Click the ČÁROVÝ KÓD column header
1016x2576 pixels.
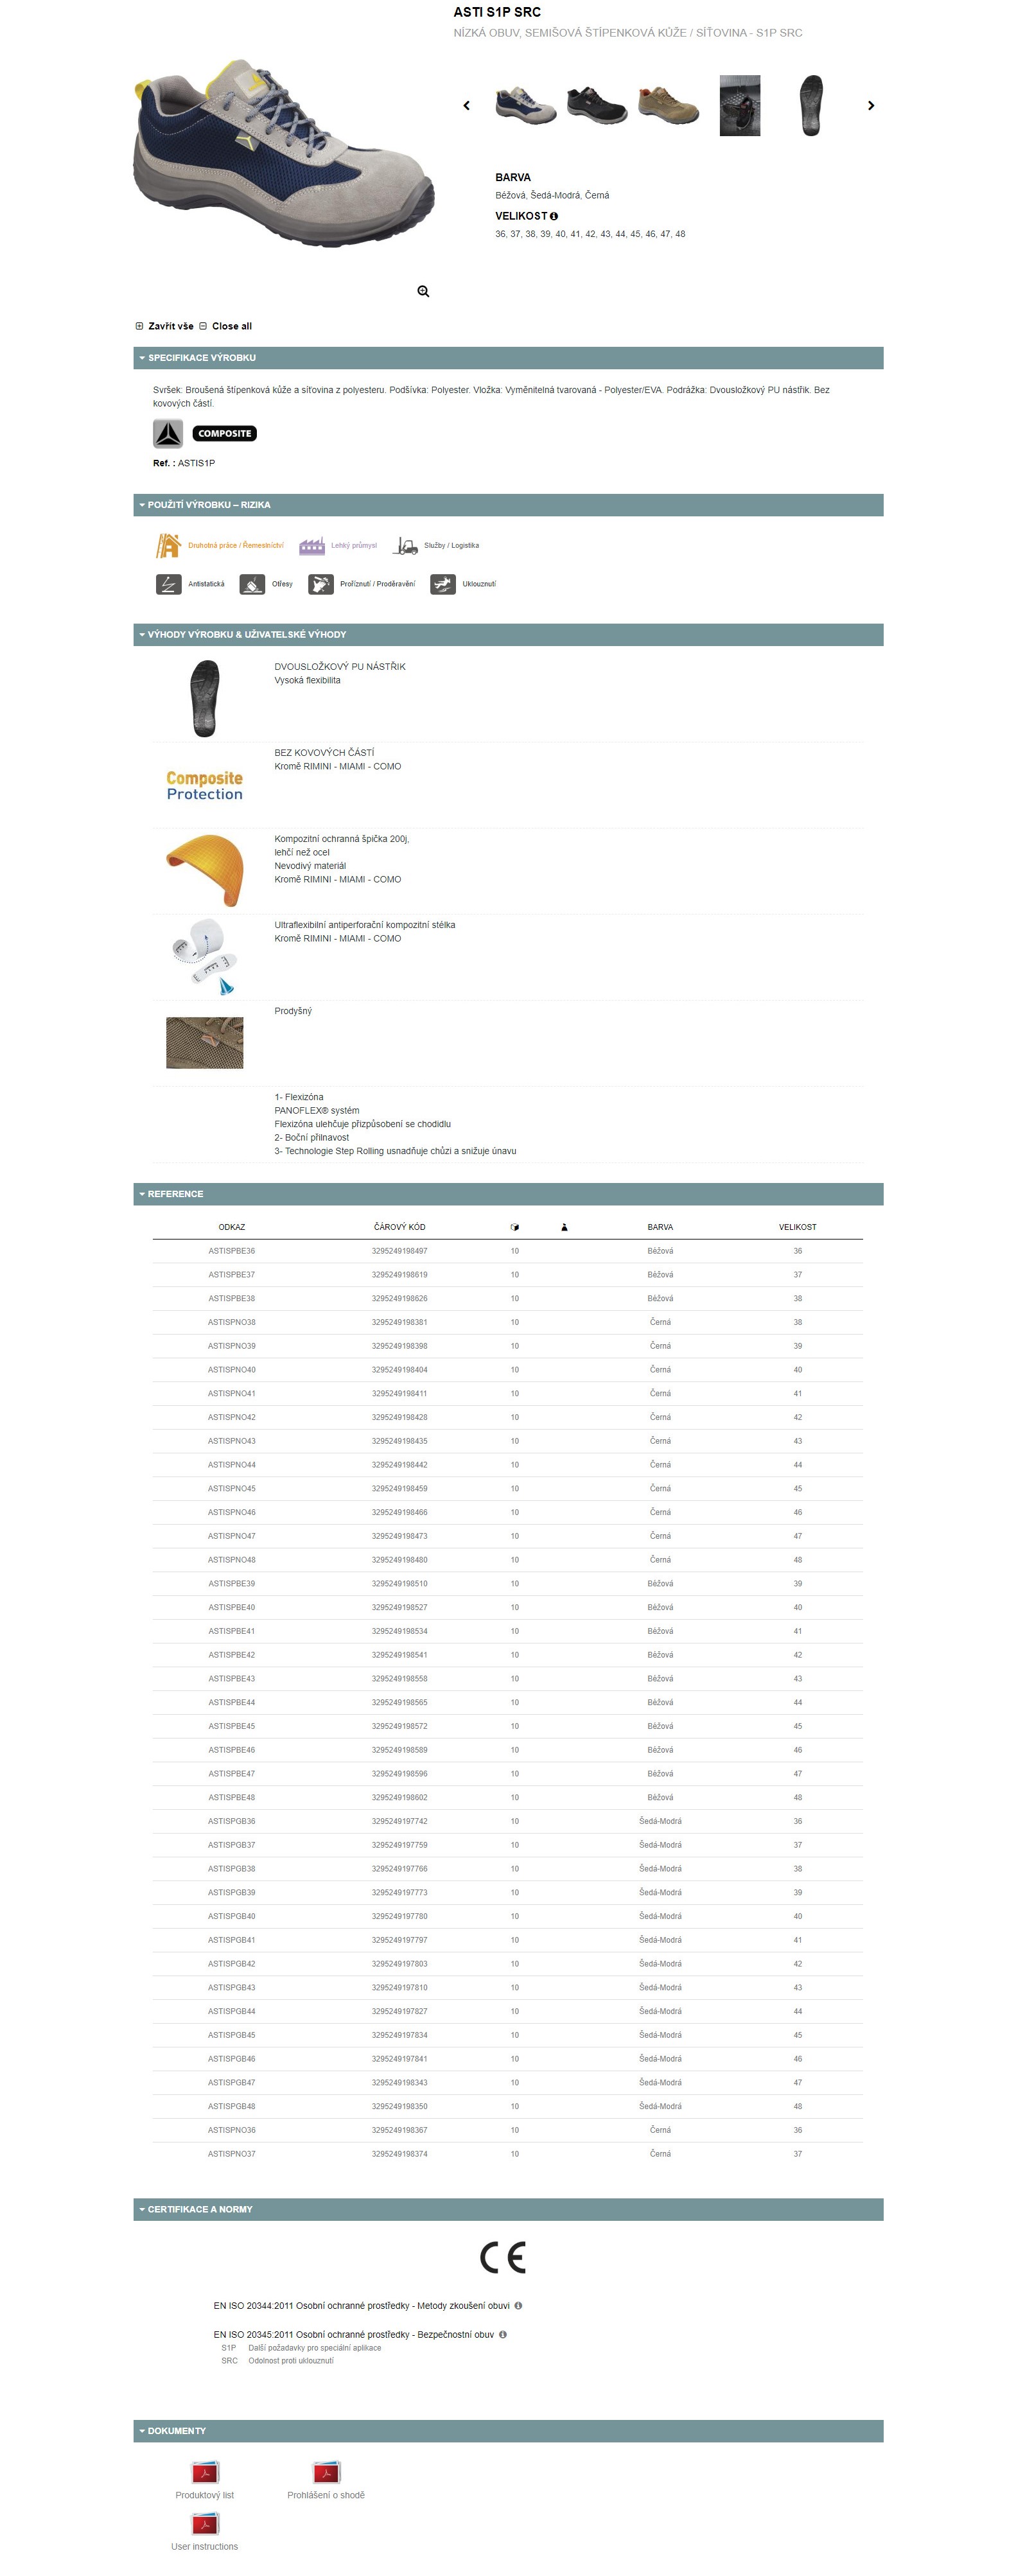click(x=400, y=1227)
